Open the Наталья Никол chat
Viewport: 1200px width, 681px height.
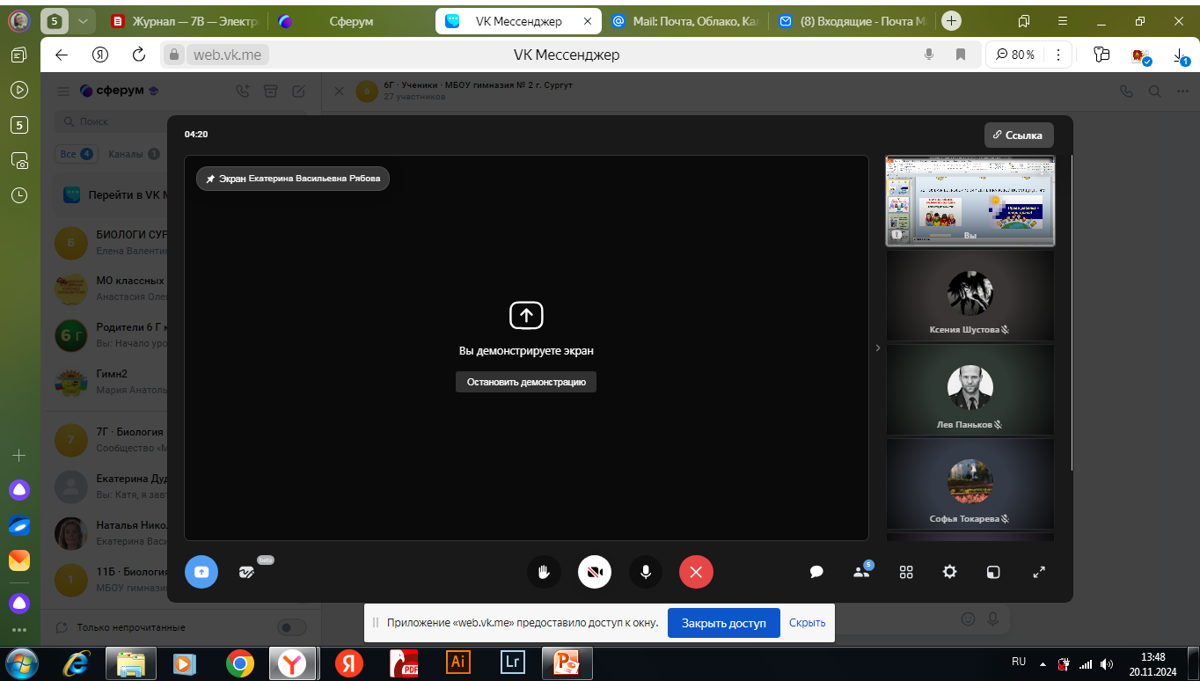coord(110,533)
